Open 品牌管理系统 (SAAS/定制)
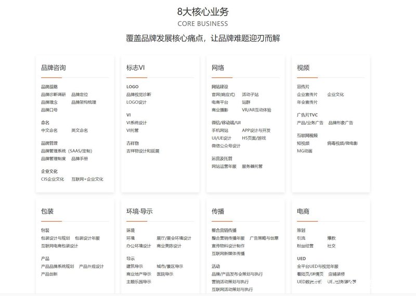Viewport: 416px width, 296px height. click(67, 151)
